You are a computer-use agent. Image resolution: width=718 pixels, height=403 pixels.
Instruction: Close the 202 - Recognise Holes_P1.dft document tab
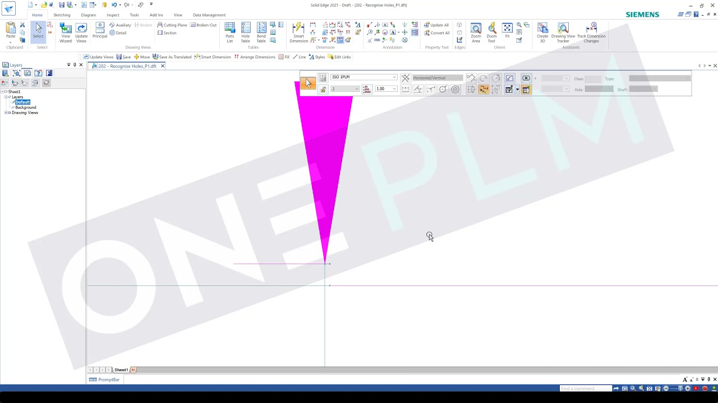(163, 66)
